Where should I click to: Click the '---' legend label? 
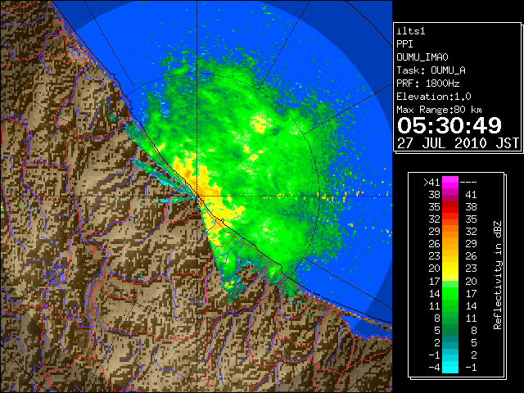tap(468, 183)
